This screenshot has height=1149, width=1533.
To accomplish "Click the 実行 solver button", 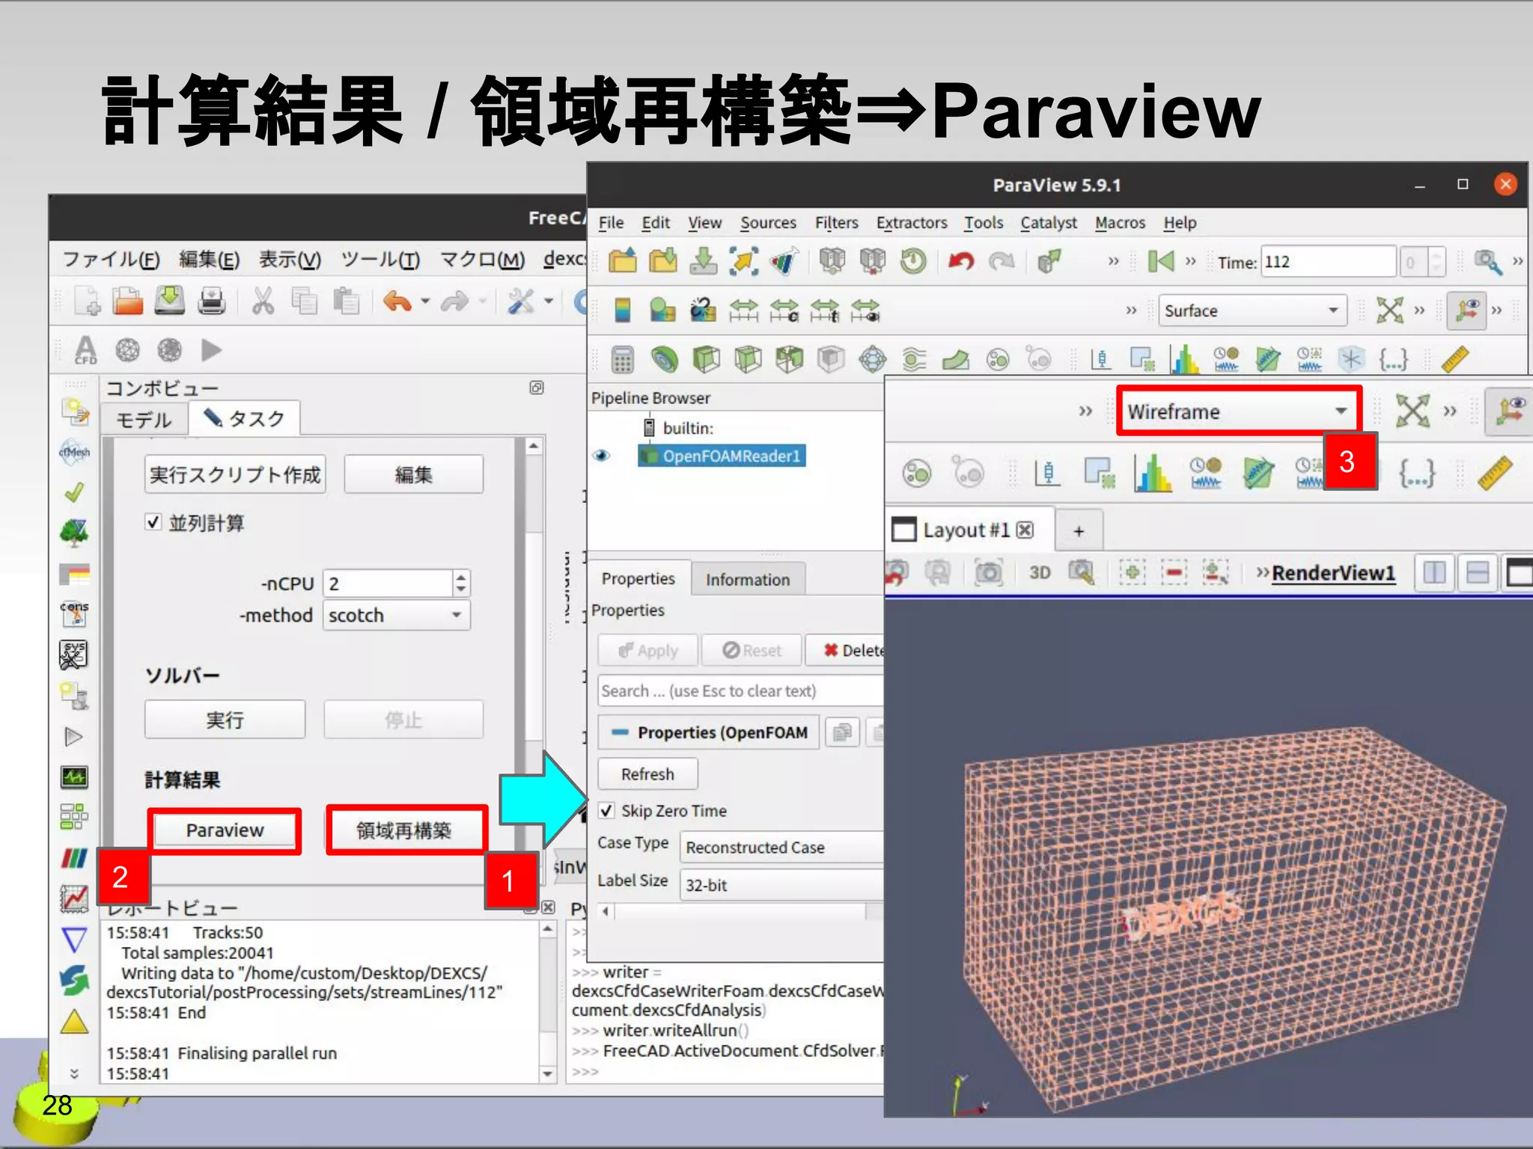I will click(225, 720).
